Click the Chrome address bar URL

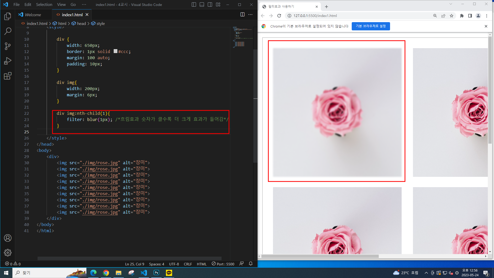tap(315, 16)
